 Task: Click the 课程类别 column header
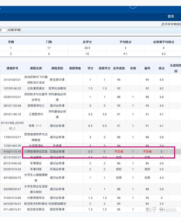tap(57, 68)
